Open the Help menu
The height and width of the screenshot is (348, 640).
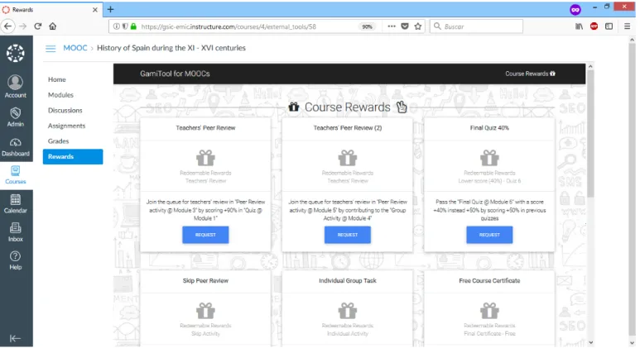point(16,260)
